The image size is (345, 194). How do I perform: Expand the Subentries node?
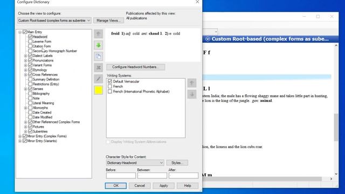point(25,131)
